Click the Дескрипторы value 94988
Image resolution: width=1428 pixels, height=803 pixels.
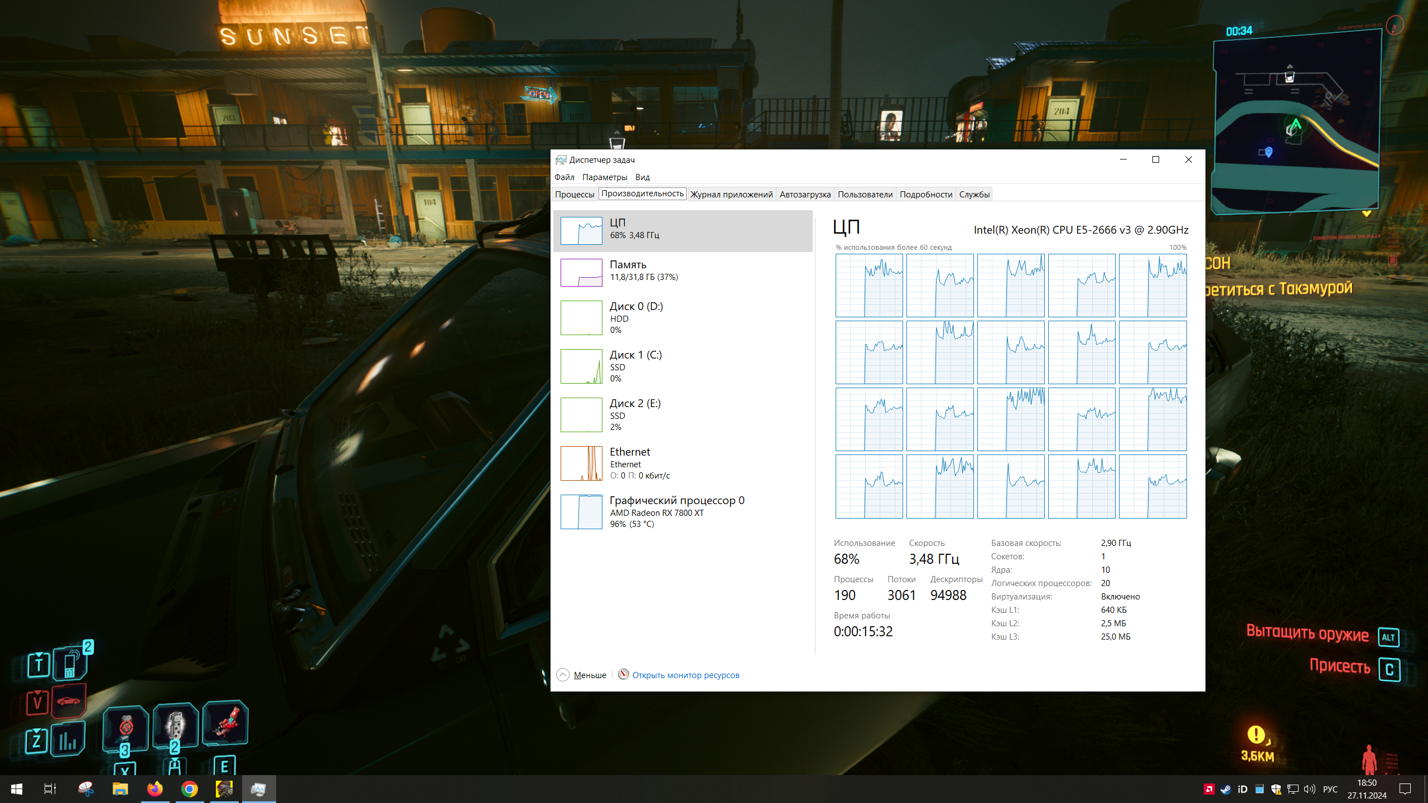pyautogui.click(x=948, y=595)
